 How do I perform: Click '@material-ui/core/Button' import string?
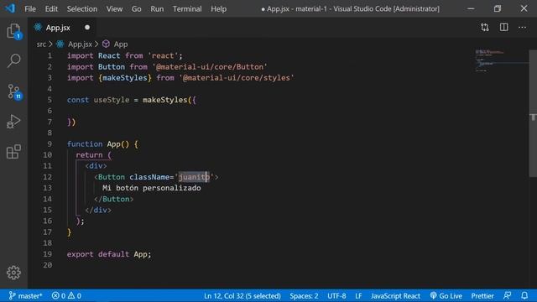pyautogui.click(x=210, y=67)
